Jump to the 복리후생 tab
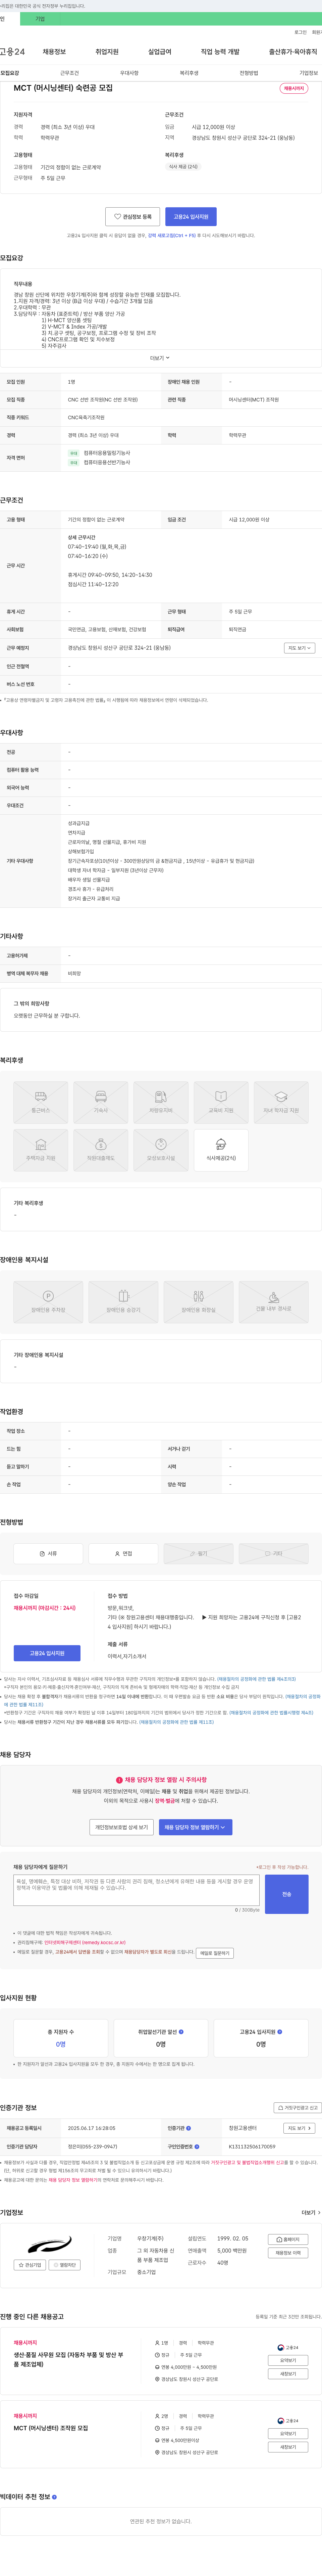 pos(189,73)
